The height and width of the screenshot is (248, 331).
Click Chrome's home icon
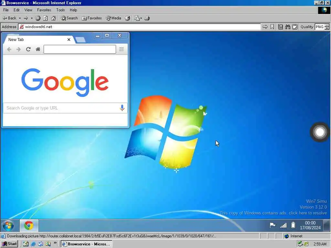[x=38, y=49]
